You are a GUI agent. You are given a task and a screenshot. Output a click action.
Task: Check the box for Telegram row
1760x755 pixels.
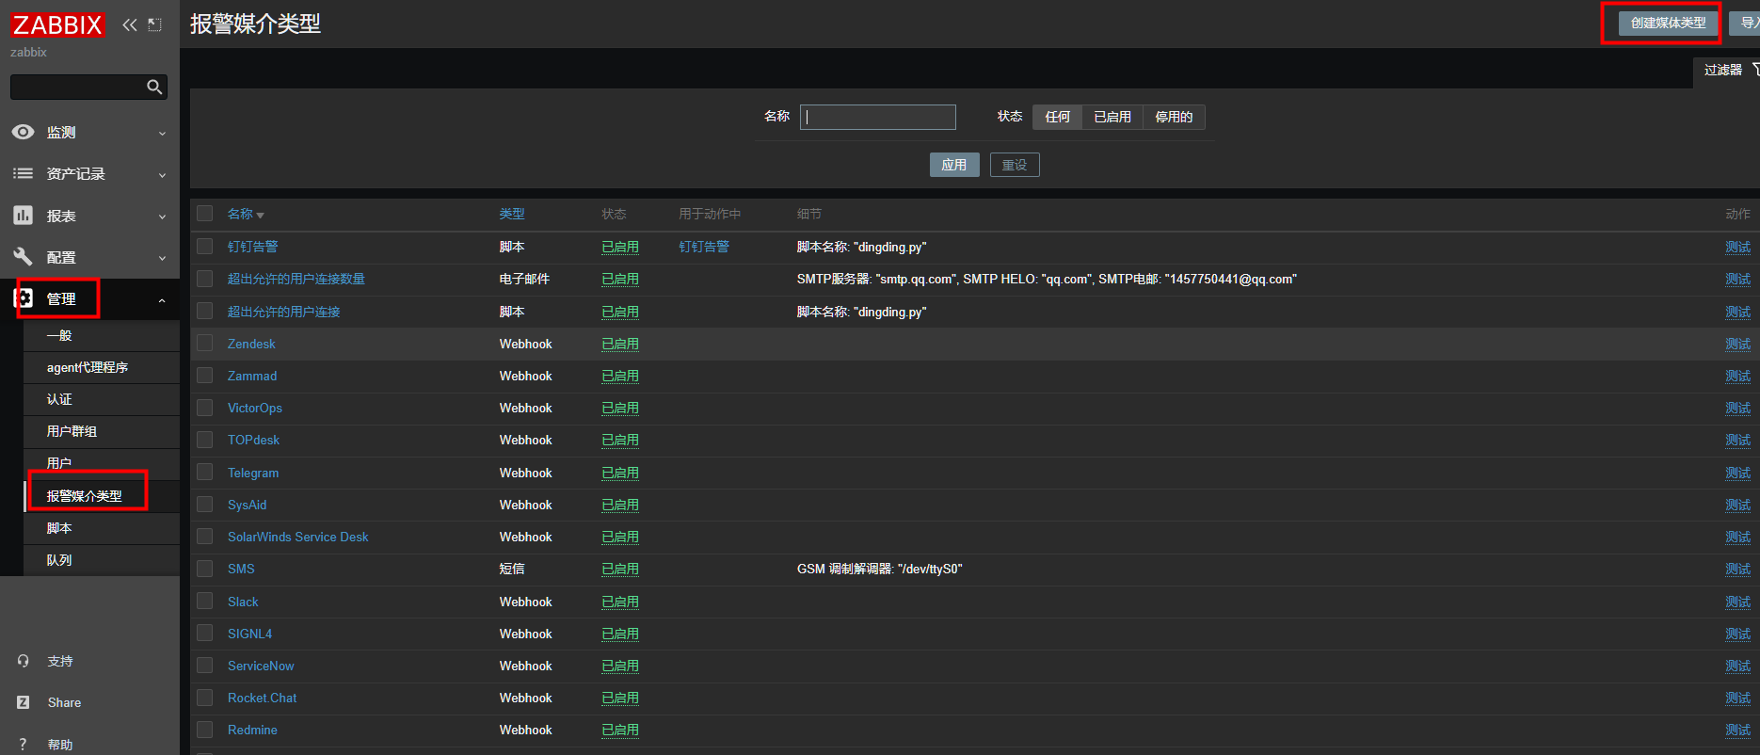(x=204, y=473)
